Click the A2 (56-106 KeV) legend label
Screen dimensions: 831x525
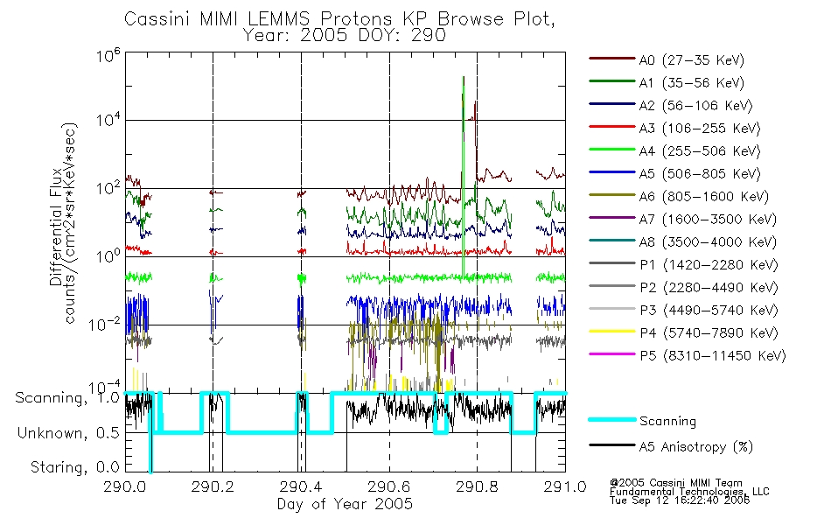pyautogui.click(x=696, y=106)
